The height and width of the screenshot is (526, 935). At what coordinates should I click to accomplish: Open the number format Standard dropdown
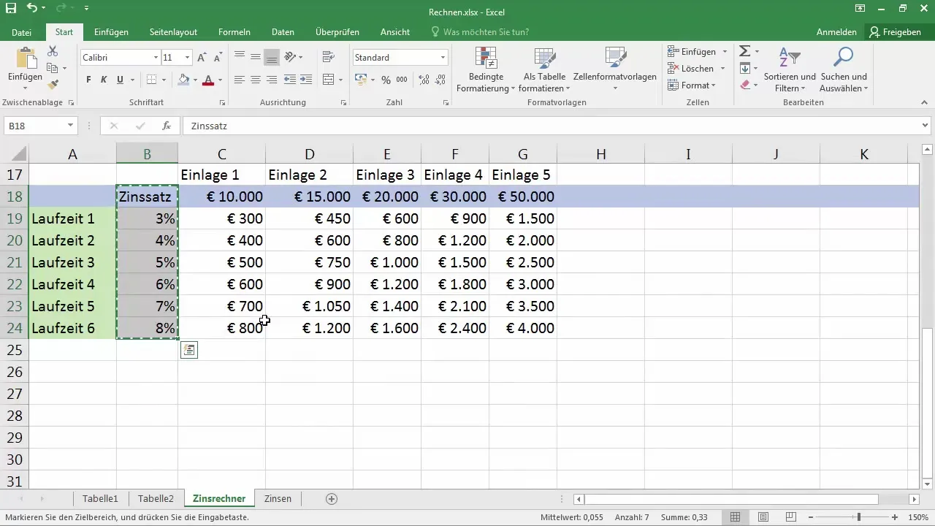(x=443, y=57)
